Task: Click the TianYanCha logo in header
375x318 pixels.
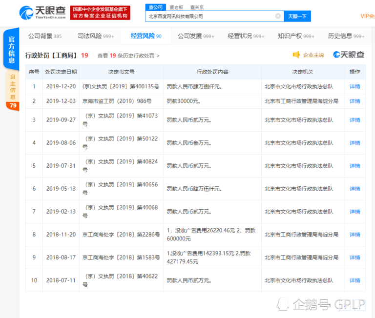Action: [42, 13]
